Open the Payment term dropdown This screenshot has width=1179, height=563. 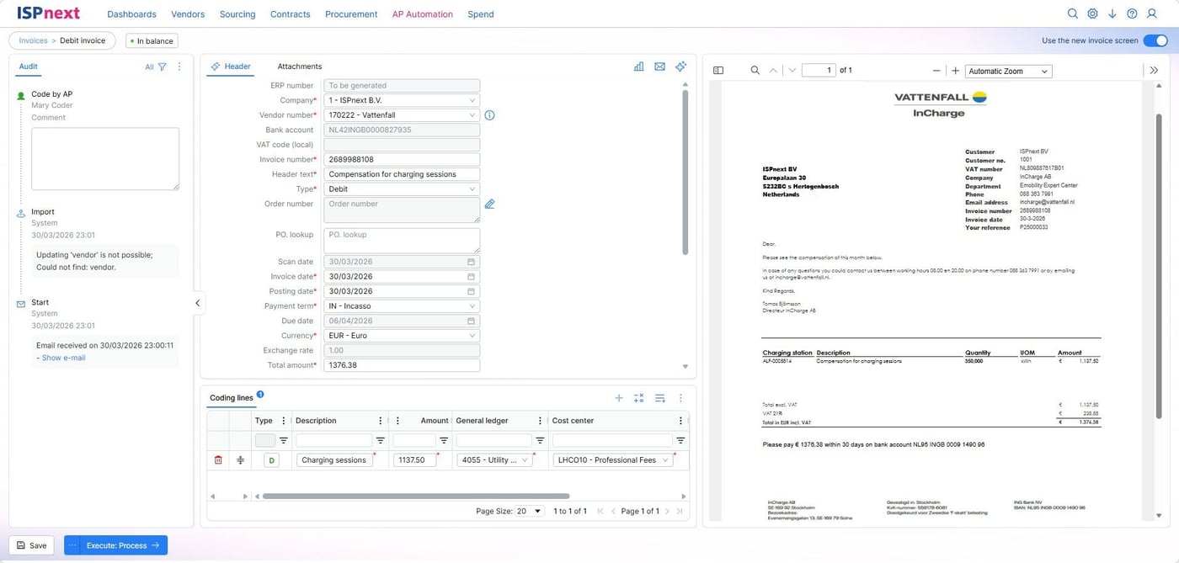[x=402, y=306]
